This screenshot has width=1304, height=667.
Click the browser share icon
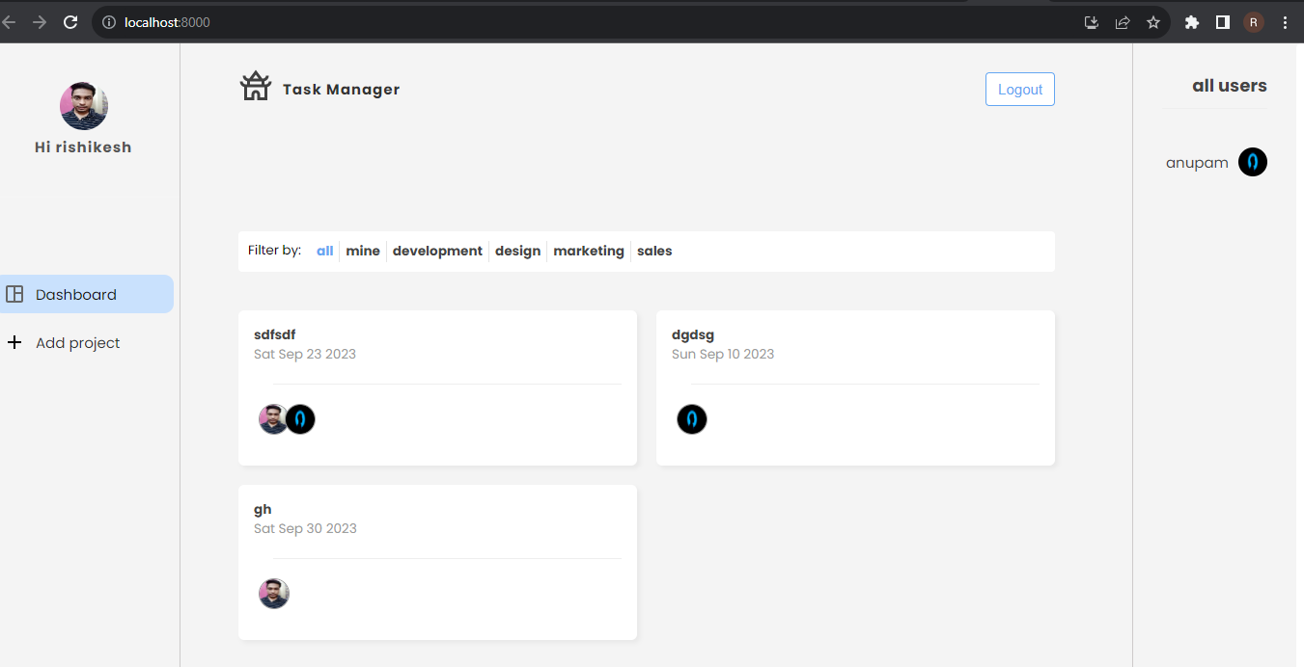point(1123,21)
